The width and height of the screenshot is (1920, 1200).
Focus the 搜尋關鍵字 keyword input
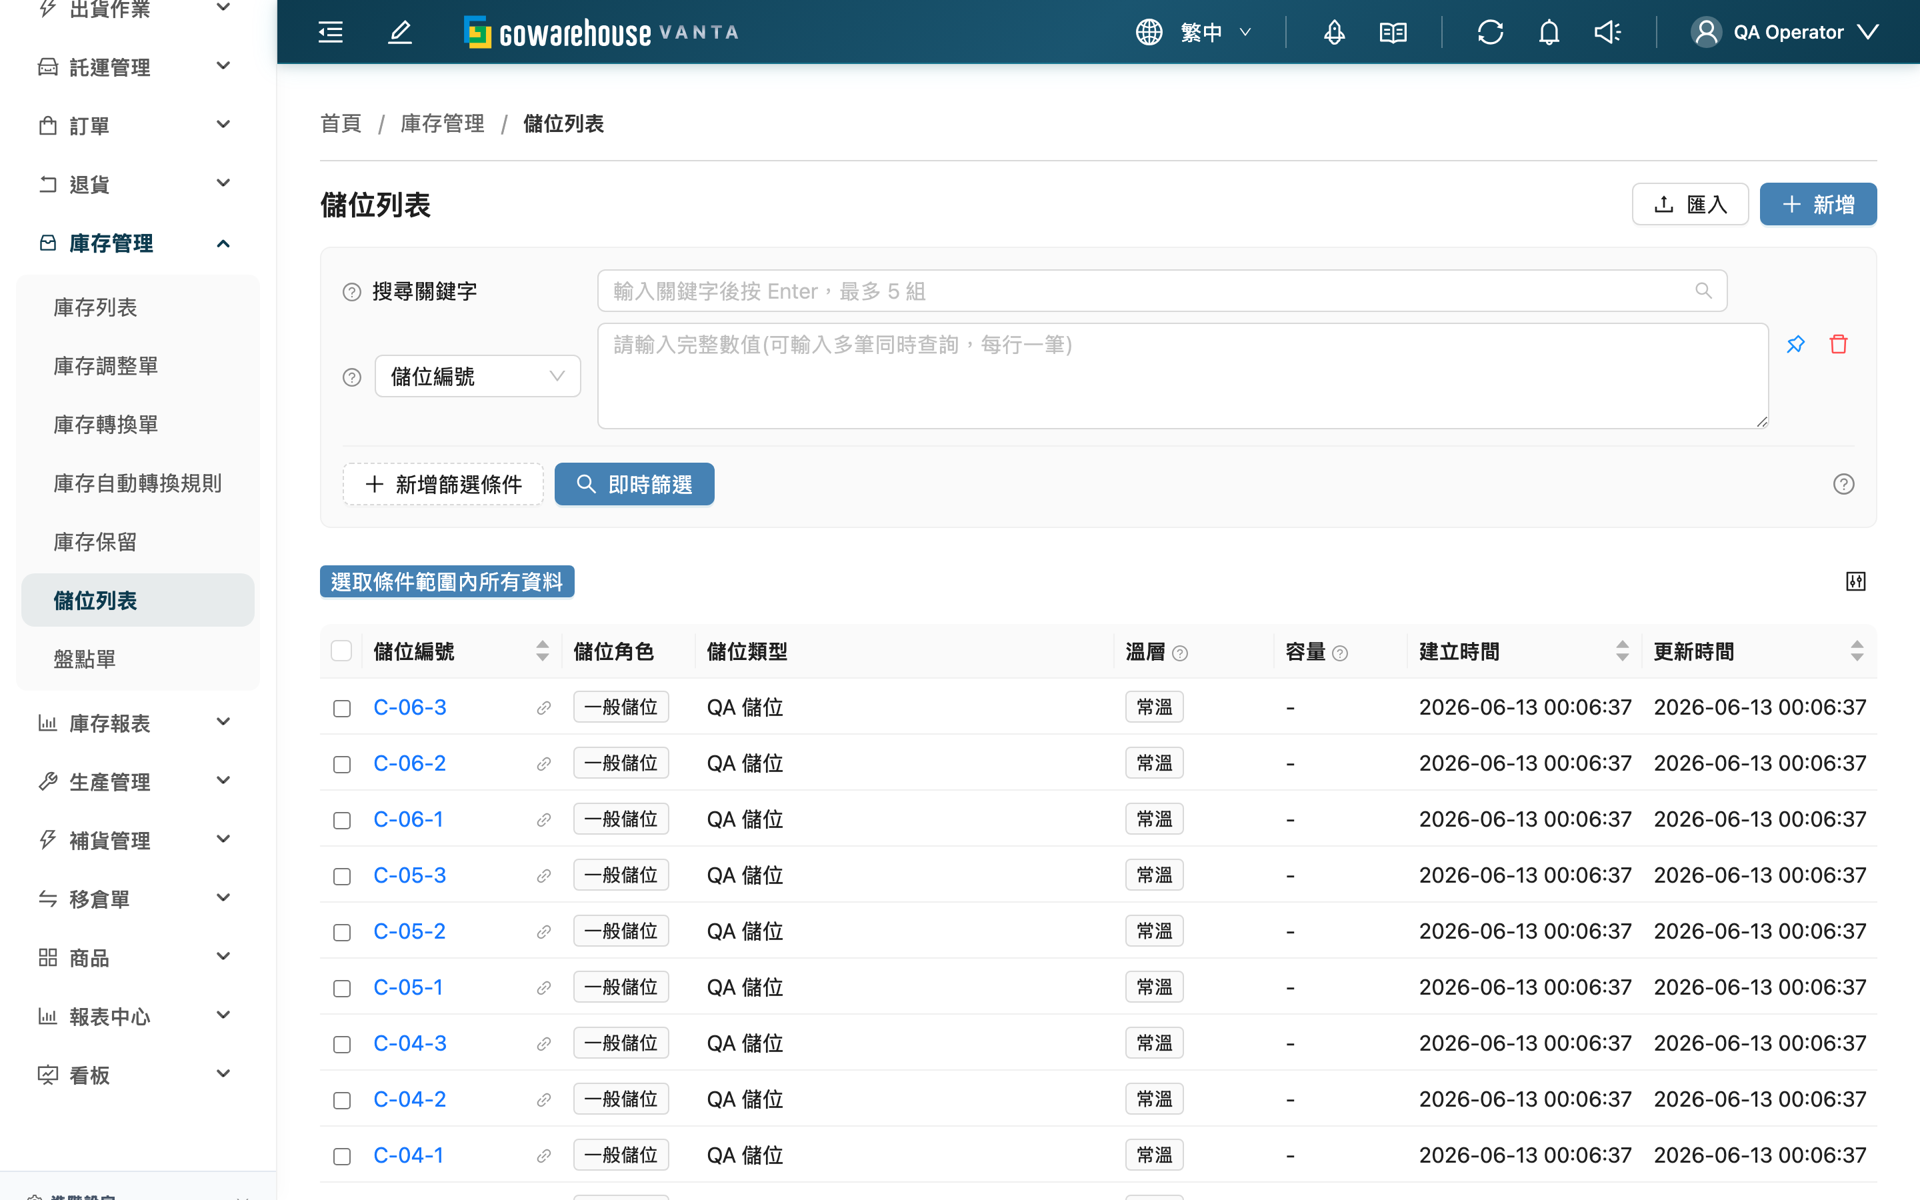coord(1161,291)
